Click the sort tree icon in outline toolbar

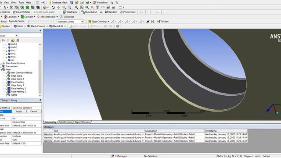(x=18, y=40)
